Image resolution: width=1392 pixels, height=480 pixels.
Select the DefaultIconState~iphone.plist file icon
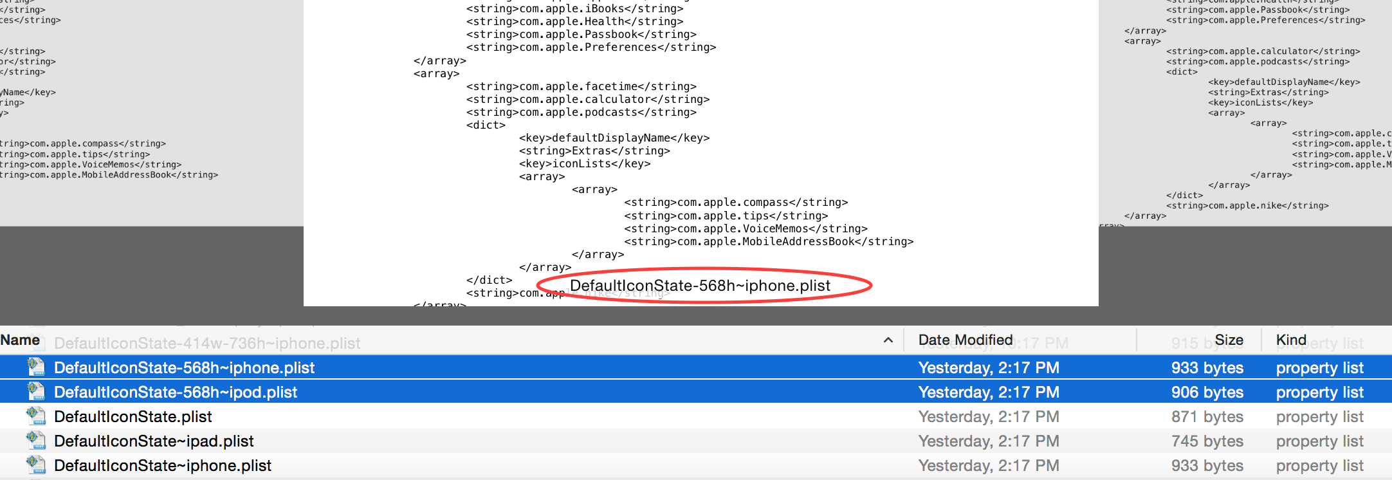tap(36, 465)
